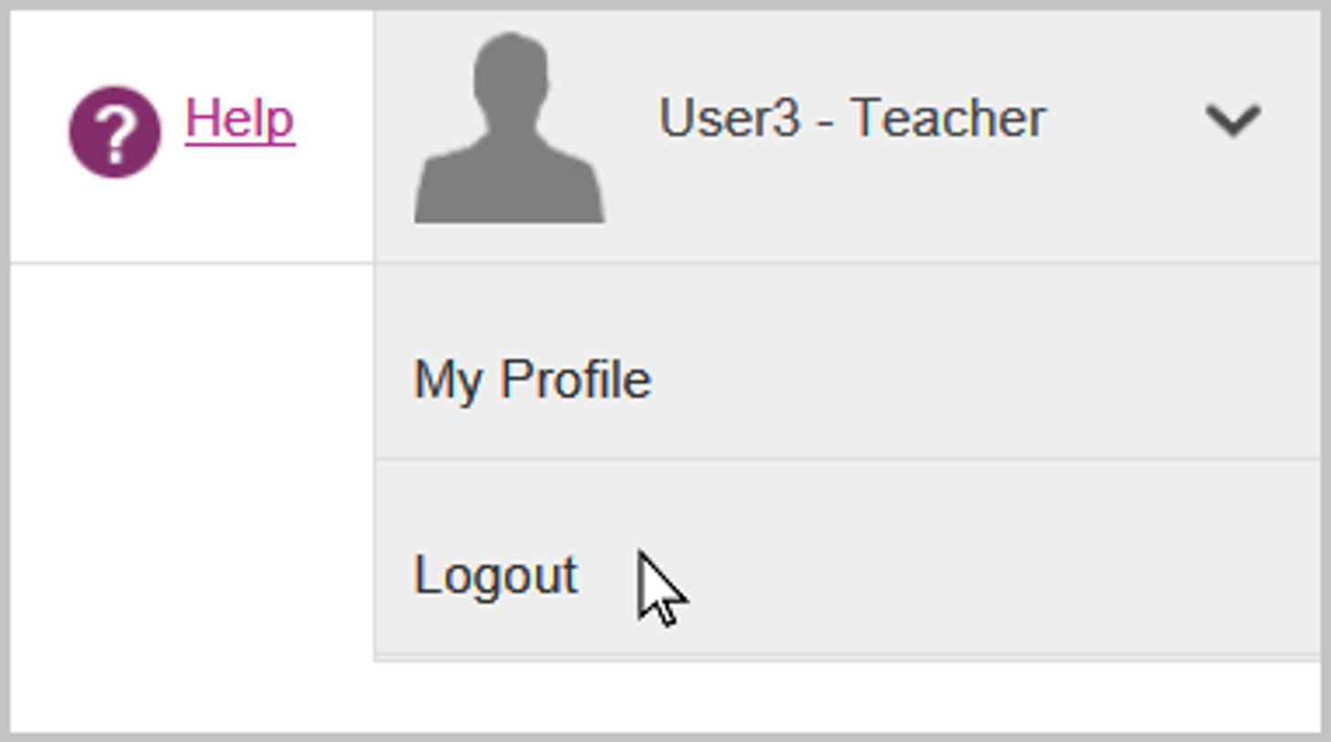
Task: Collapse the user menu using the chevron
Action: pyautogui.click(x=1233, y=119)
